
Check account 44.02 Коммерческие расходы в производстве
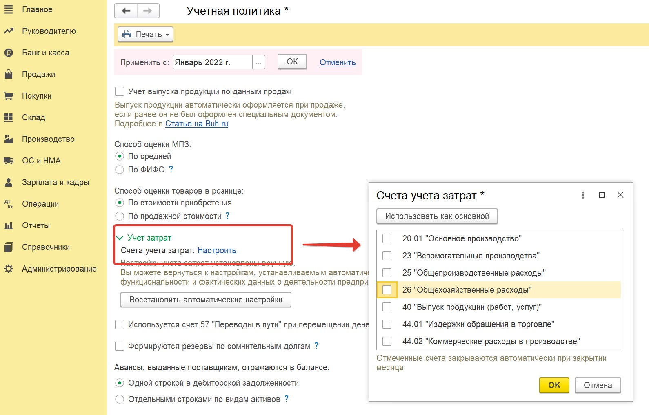(x=387, y=341)
